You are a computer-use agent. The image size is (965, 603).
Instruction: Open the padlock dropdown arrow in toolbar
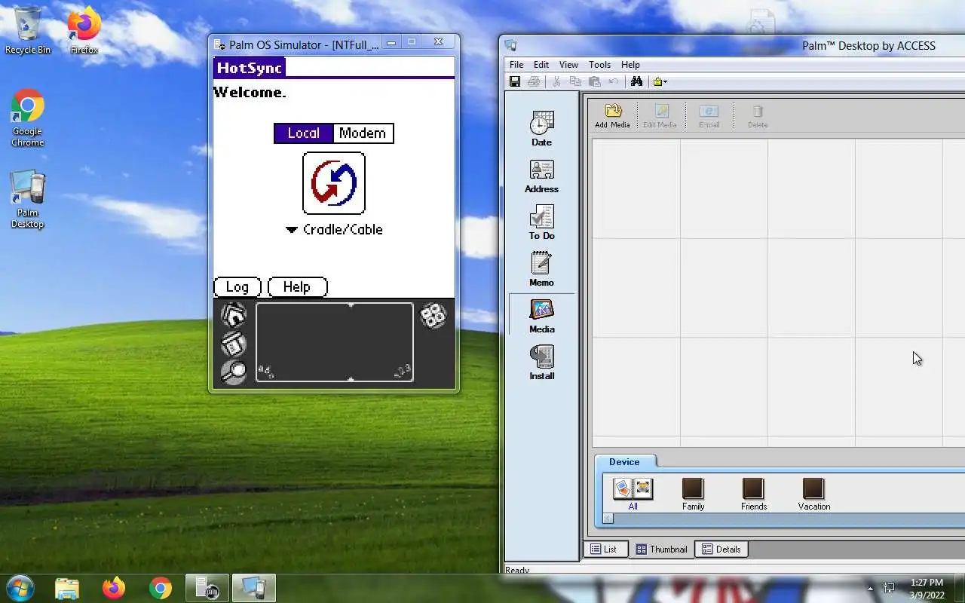(x=666, y=81)
